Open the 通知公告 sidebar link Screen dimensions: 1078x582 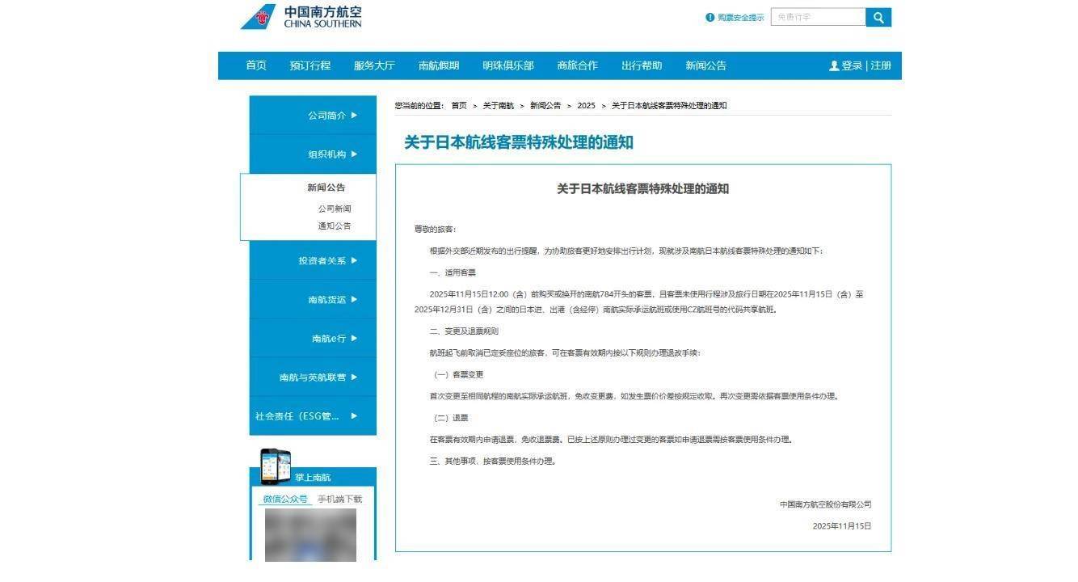coord(334,226)
